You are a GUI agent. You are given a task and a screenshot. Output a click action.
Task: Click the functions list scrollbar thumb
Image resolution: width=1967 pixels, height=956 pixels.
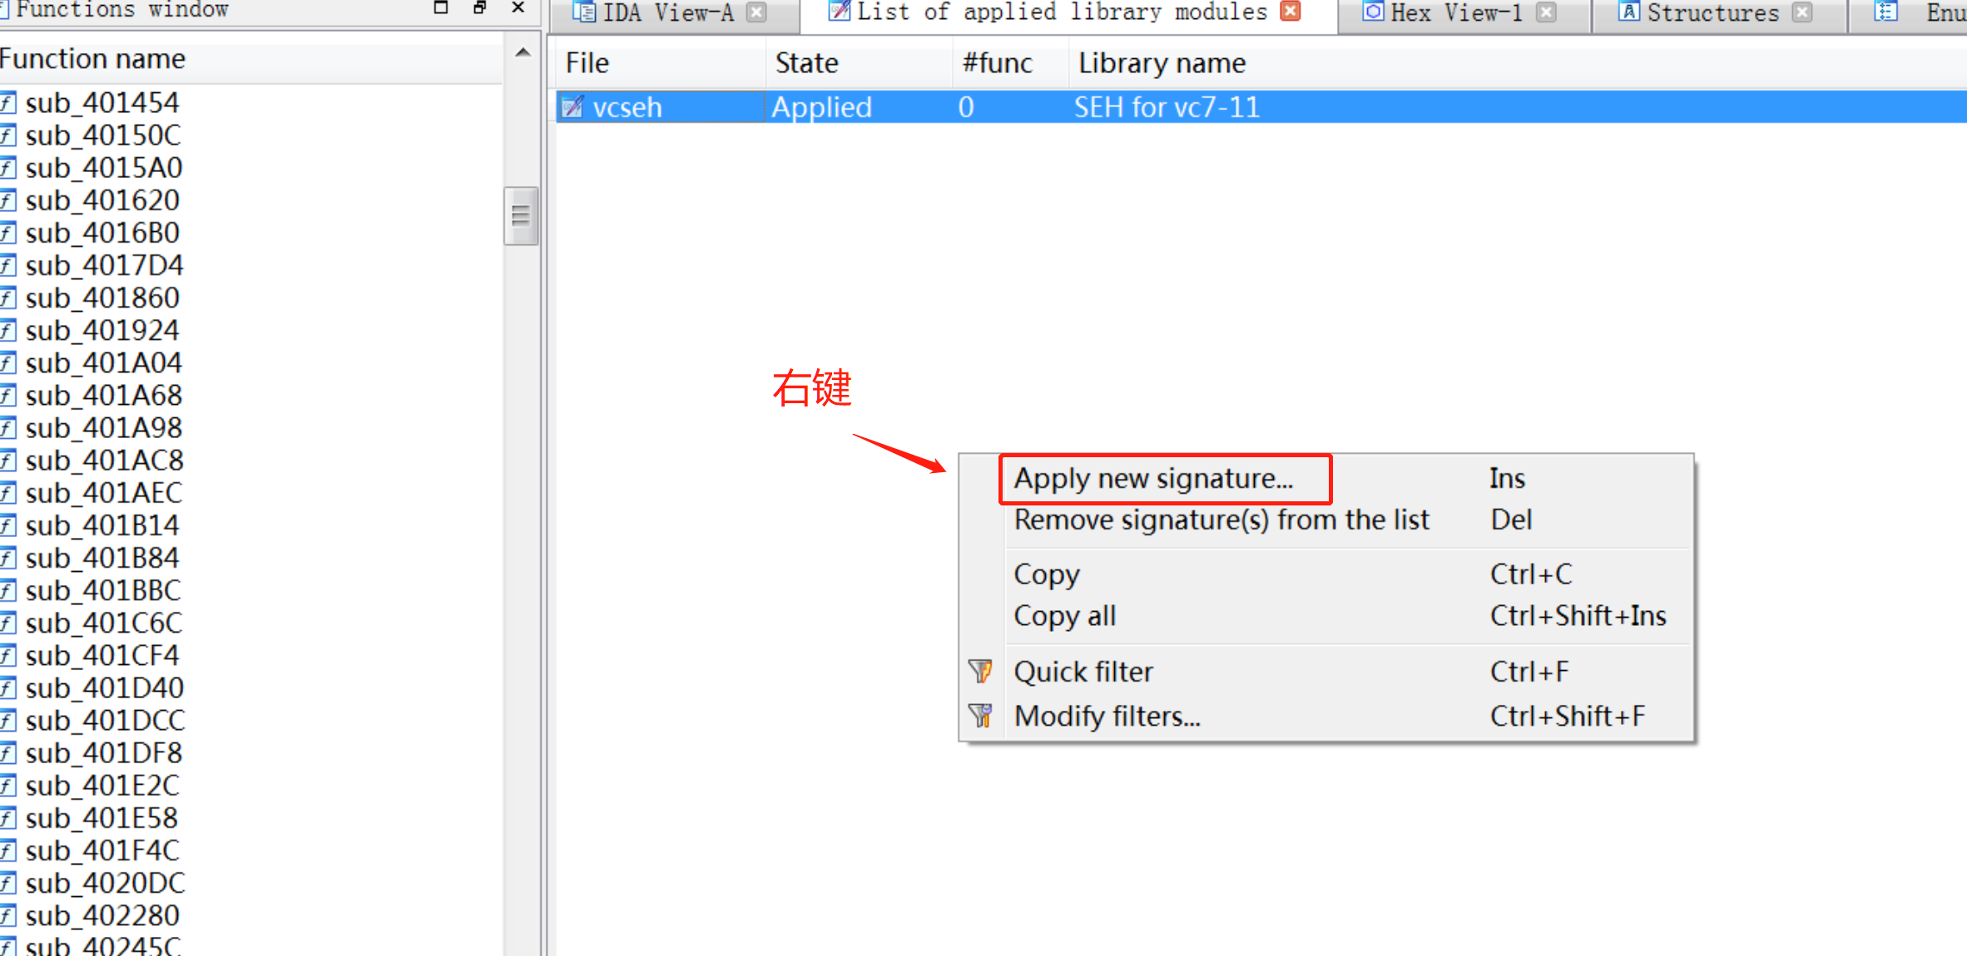pos(521,216)
